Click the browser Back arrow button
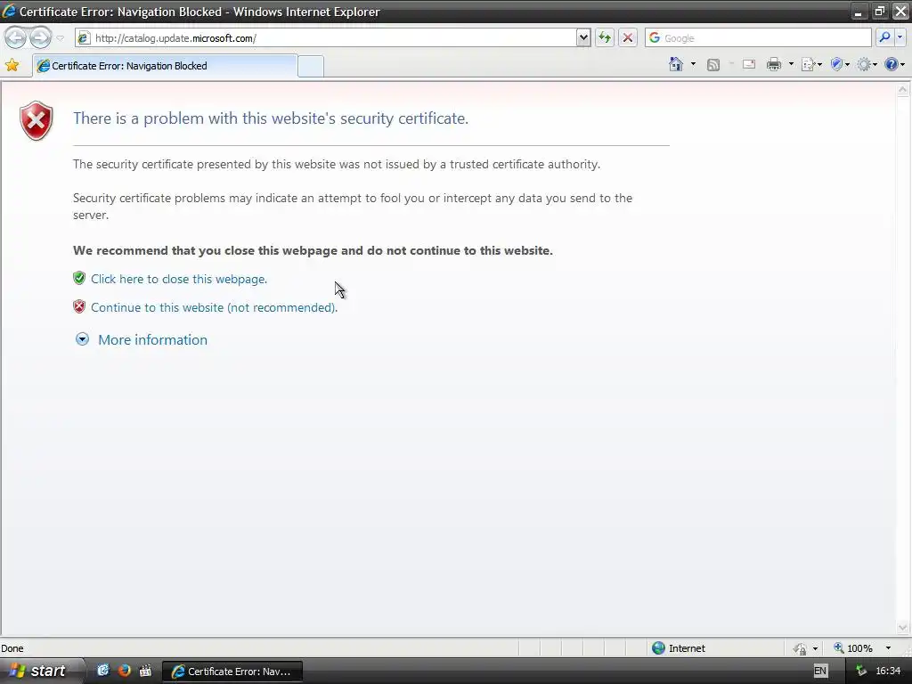The height and width of the screenshot is (684, 912). (16, 37)
